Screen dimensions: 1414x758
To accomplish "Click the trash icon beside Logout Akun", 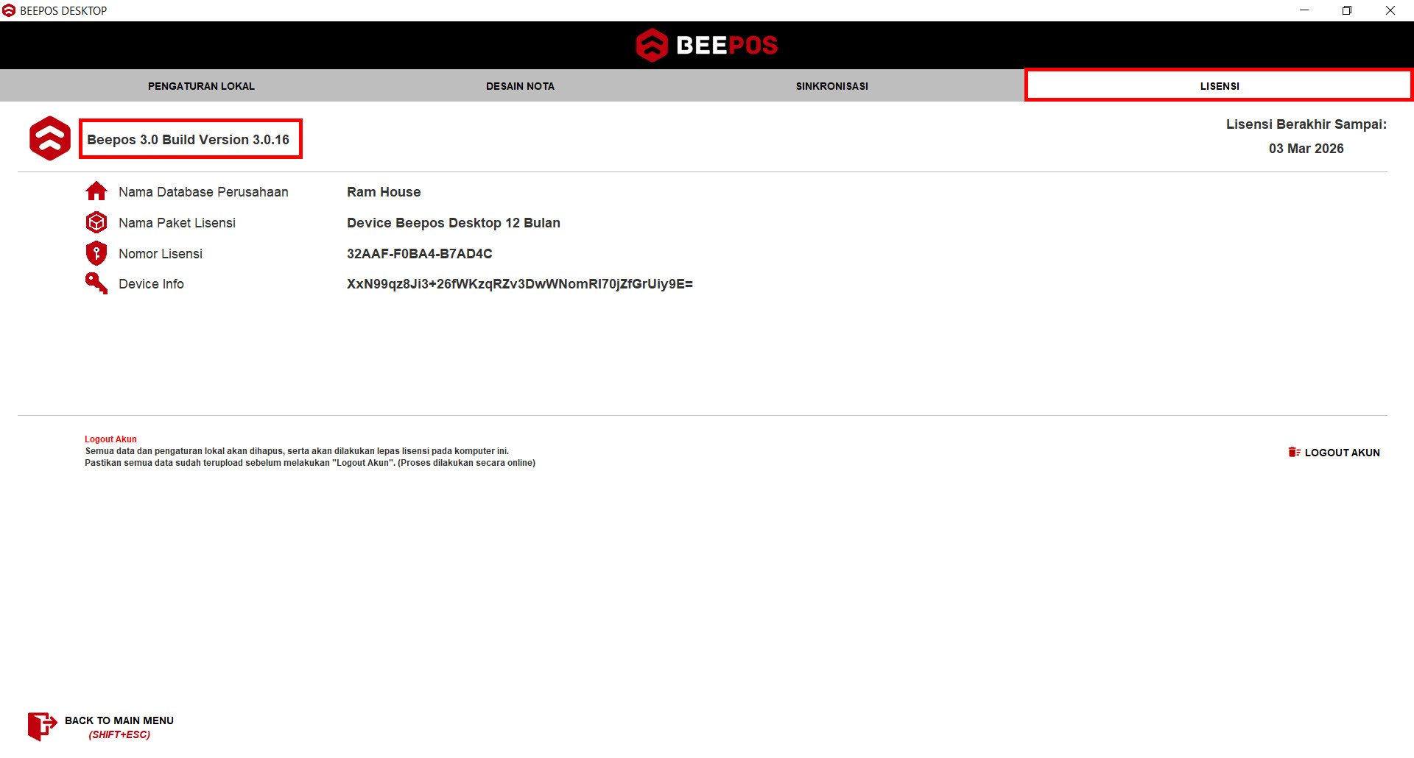I will pyautogui.click(x=1294, y=452).
